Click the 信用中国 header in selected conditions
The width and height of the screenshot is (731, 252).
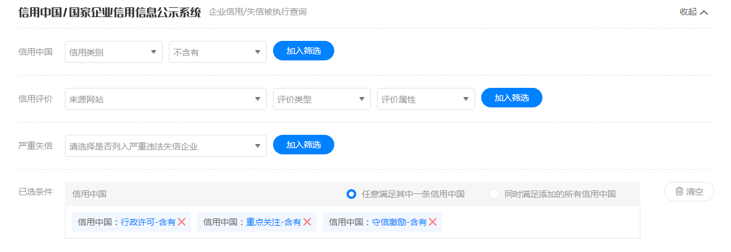point(89,195)
